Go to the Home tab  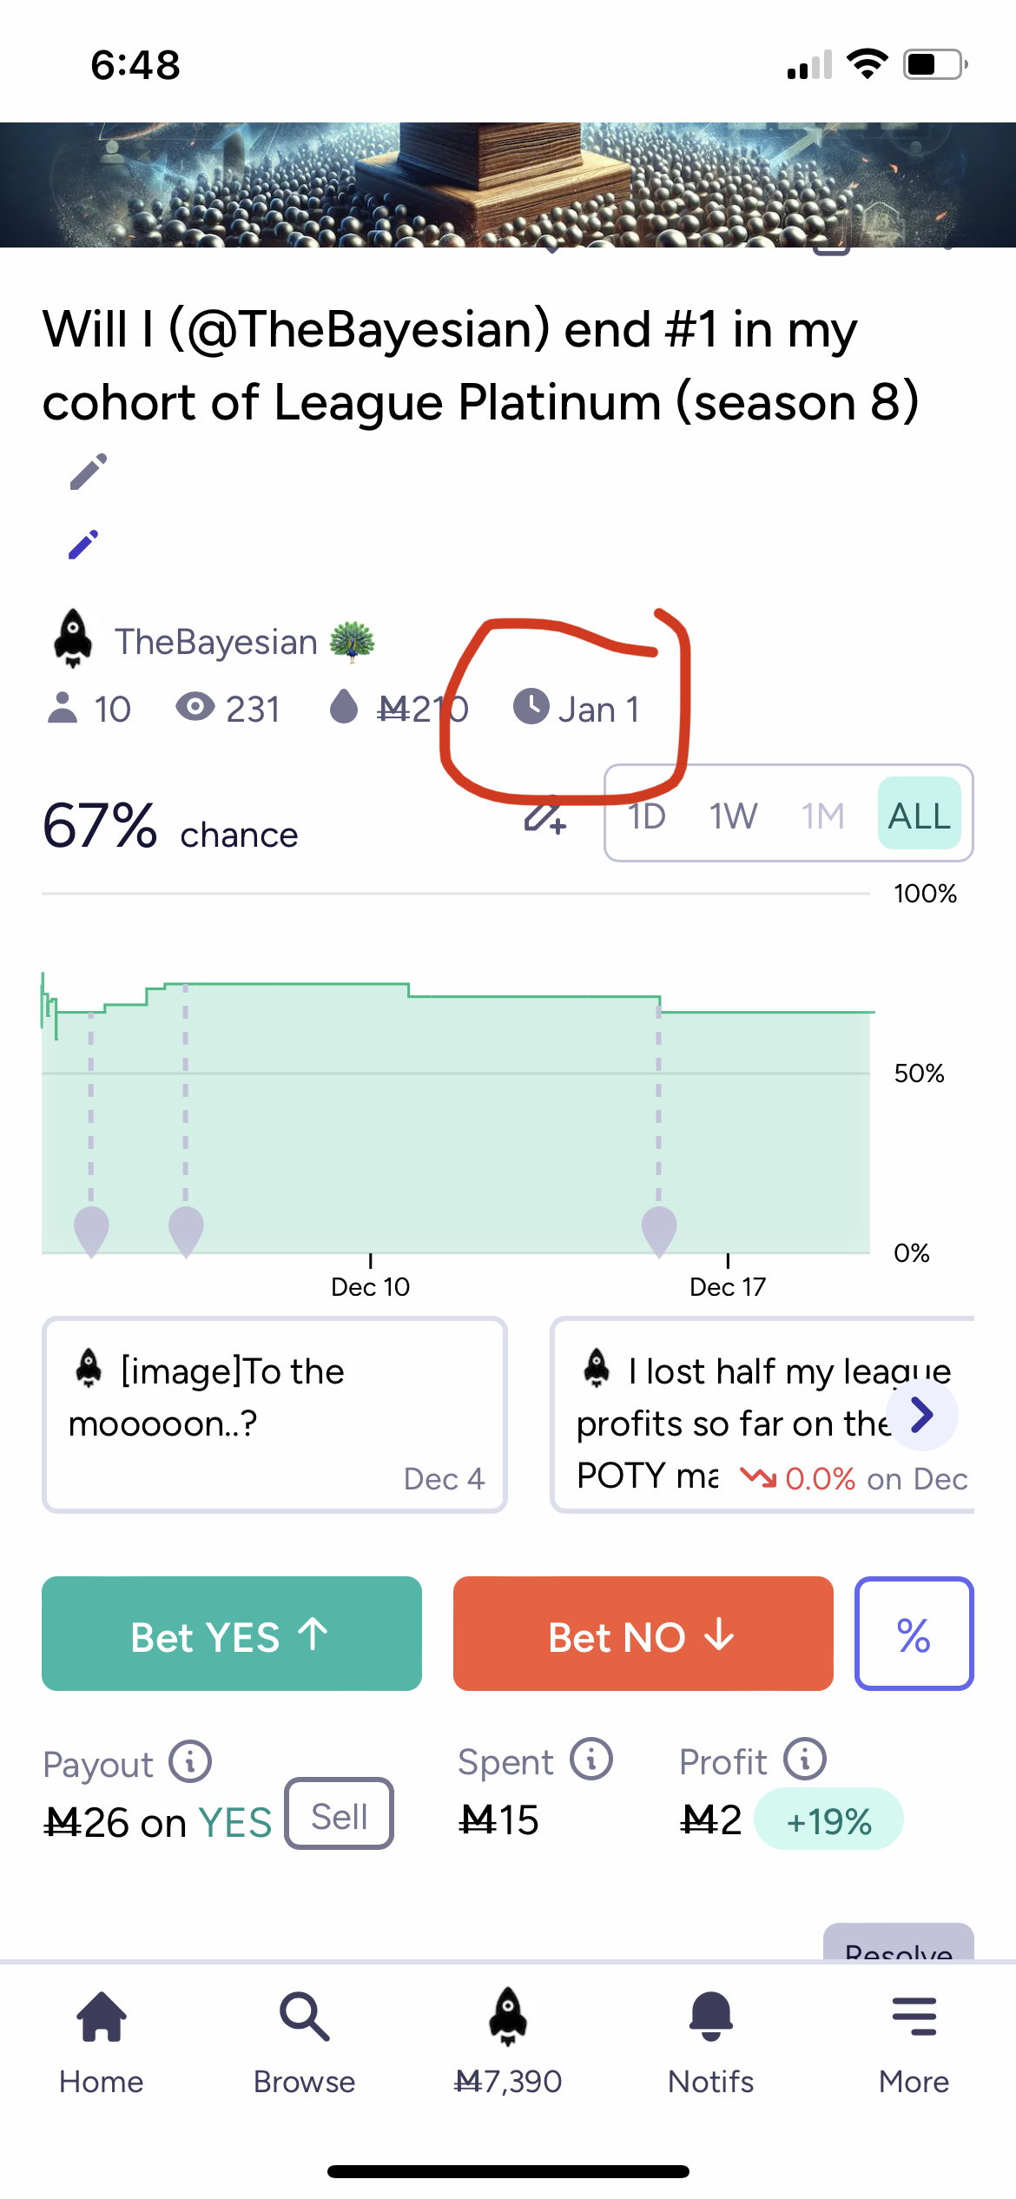click(x=102, y=2015)
